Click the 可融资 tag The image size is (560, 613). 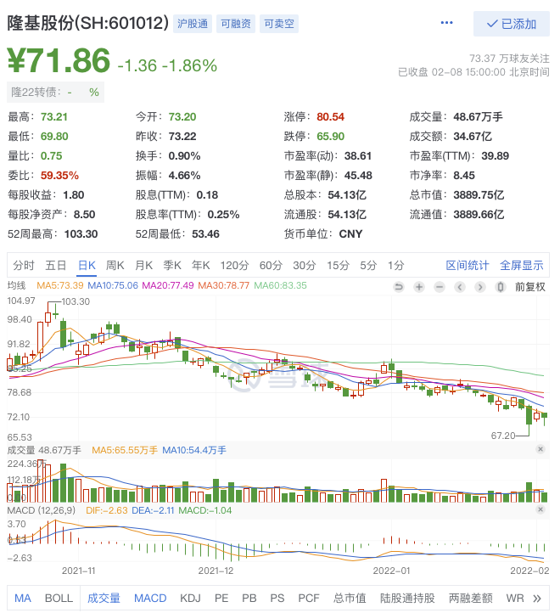pyautogui.click(x=236, y=24)
